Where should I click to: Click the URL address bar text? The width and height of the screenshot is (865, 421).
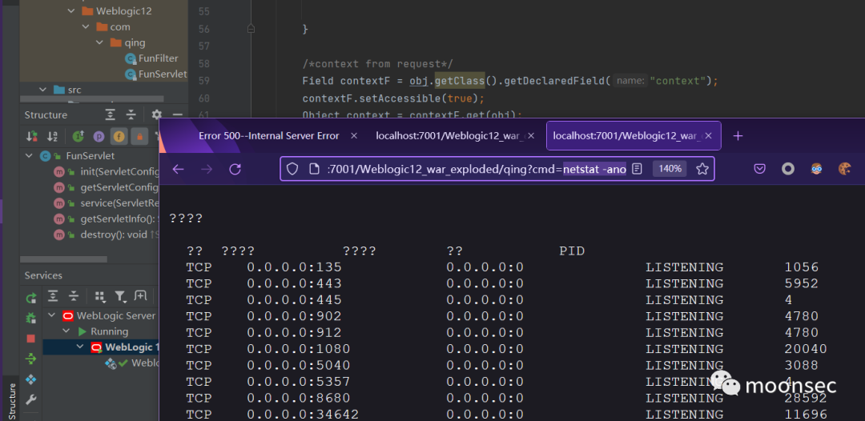[x=477, y=169]
